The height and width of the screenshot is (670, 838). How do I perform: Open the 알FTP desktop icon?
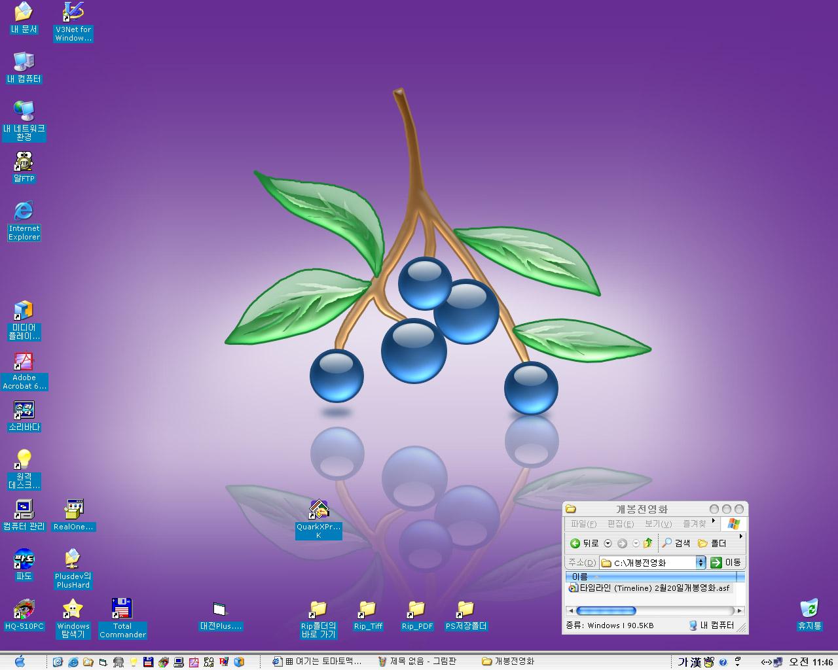pos(24,162)
